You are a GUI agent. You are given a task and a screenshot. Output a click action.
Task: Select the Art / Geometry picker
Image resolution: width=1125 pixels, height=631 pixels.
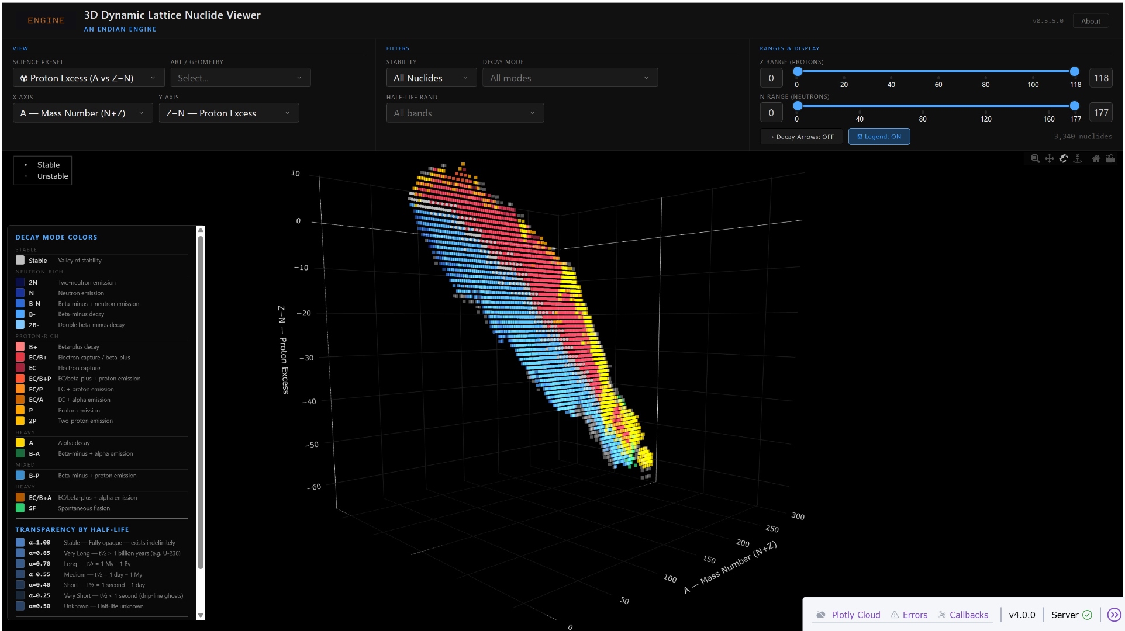point(240,77)
